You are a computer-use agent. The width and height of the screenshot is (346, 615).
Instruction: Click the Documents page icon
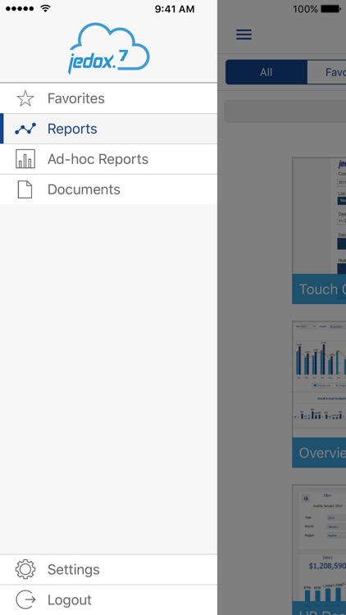[x=25, y=189]
